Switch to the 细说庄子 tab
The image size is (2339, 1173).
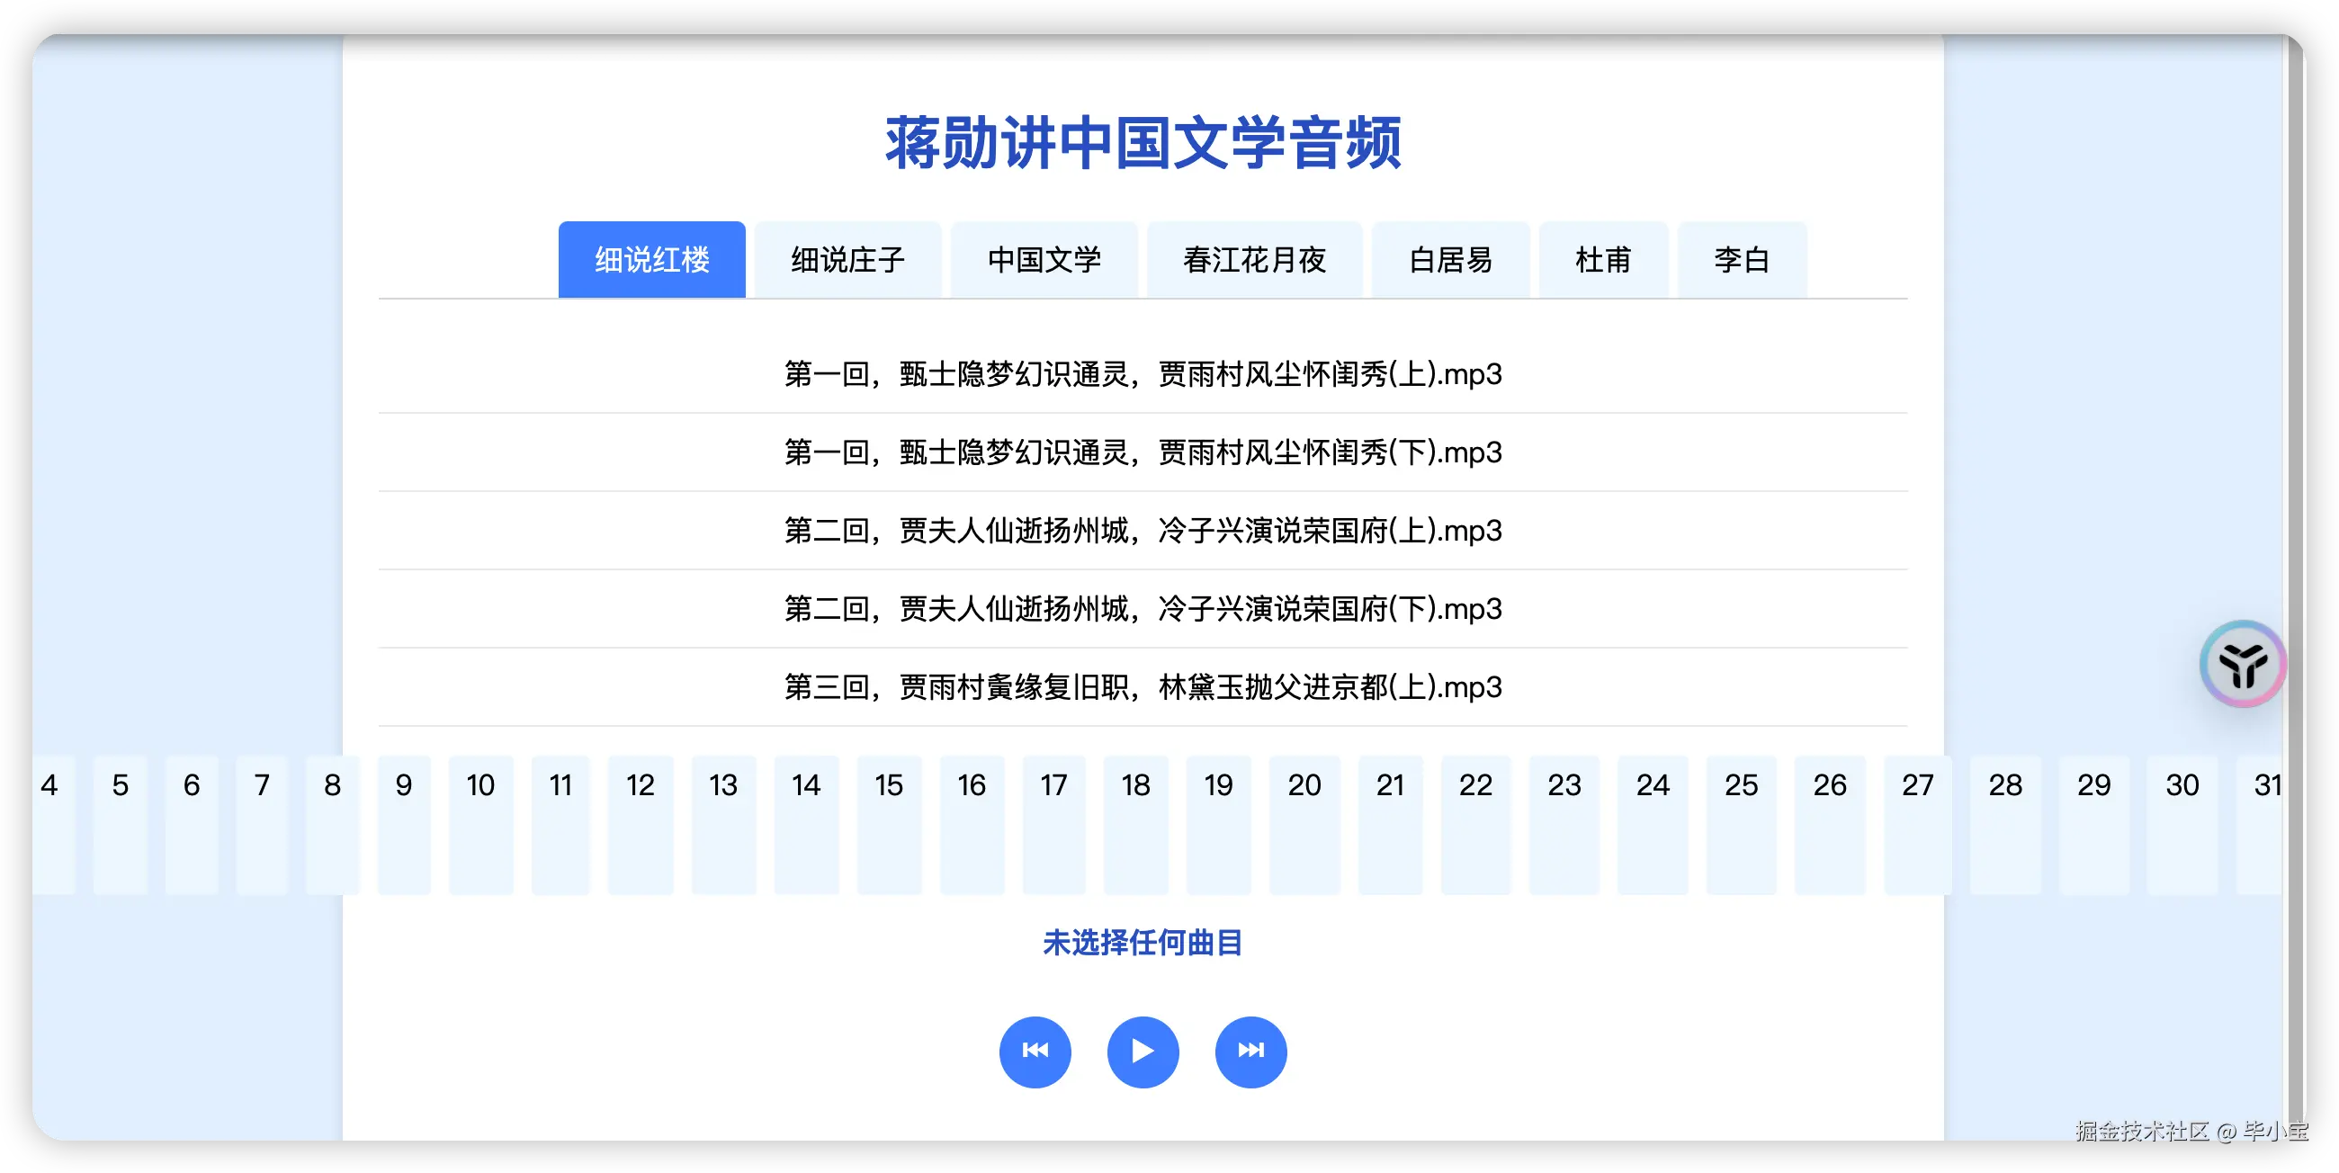point(848,260)
